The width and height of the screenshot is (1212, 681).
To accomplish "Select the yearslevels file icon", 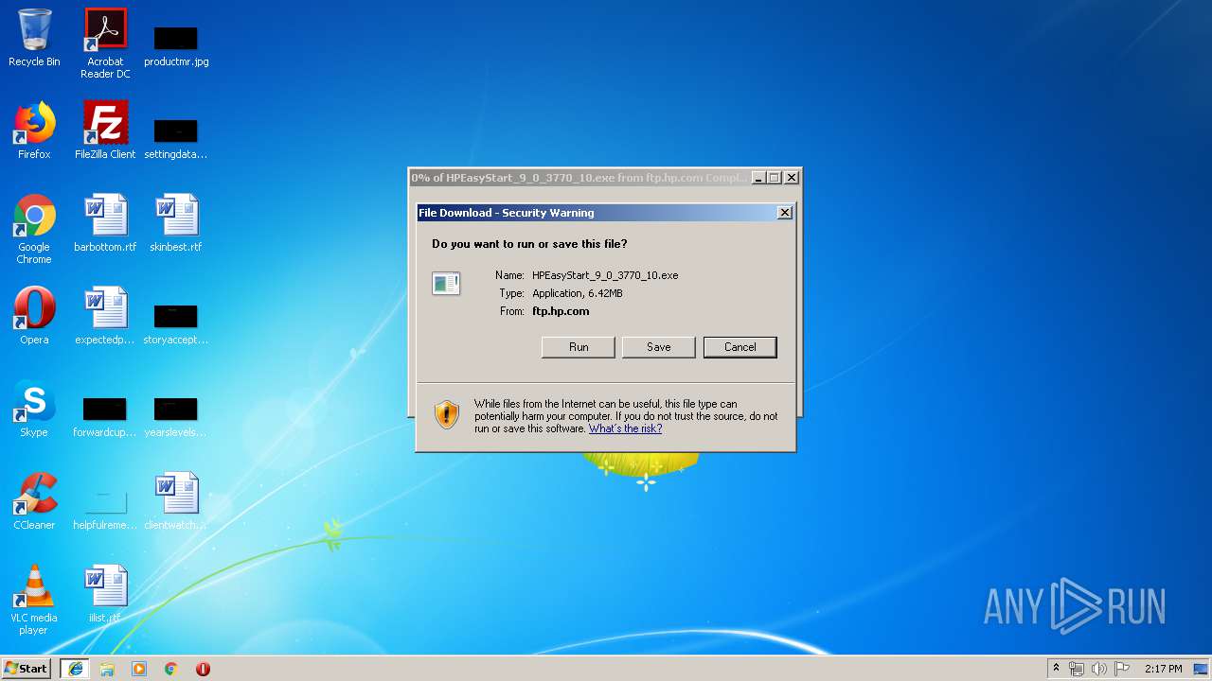I will pos(176,417).
